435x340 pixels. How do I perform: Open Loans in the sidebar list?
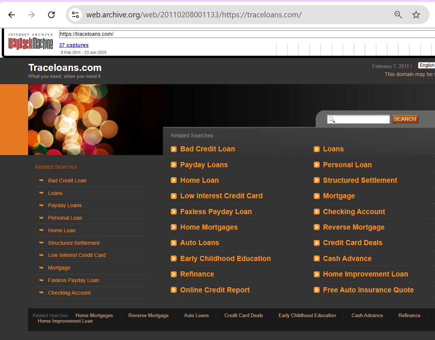click(x=55, y=193)
